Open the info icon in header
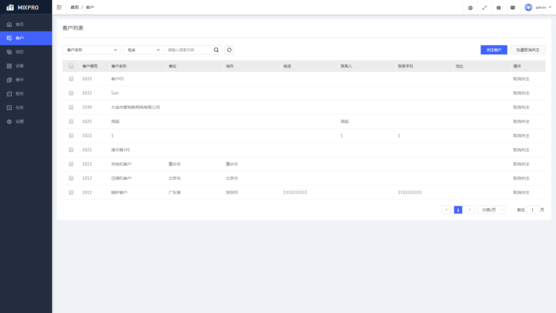The image size is (556, 313). 499,8
